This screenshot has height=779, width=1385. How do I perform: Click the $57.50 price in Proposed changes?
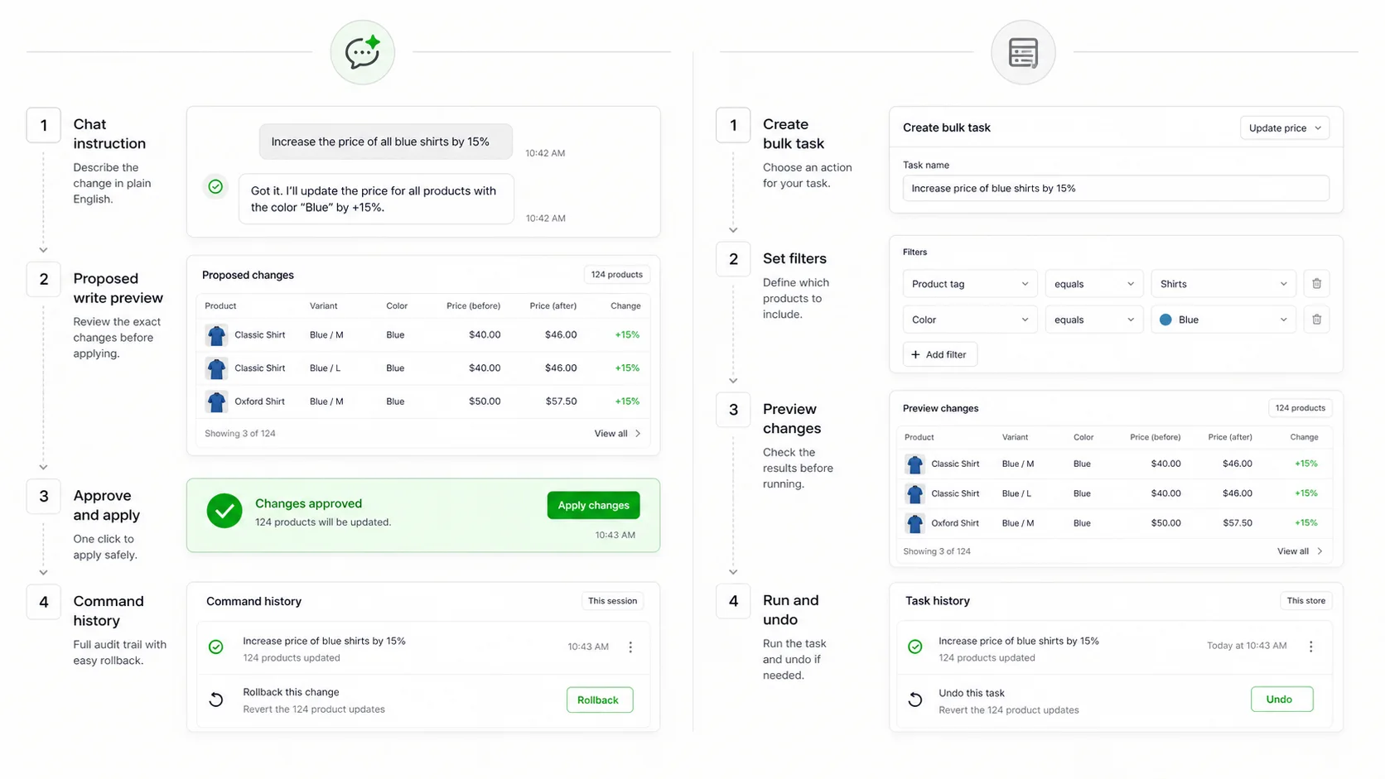tap(561, 402)
